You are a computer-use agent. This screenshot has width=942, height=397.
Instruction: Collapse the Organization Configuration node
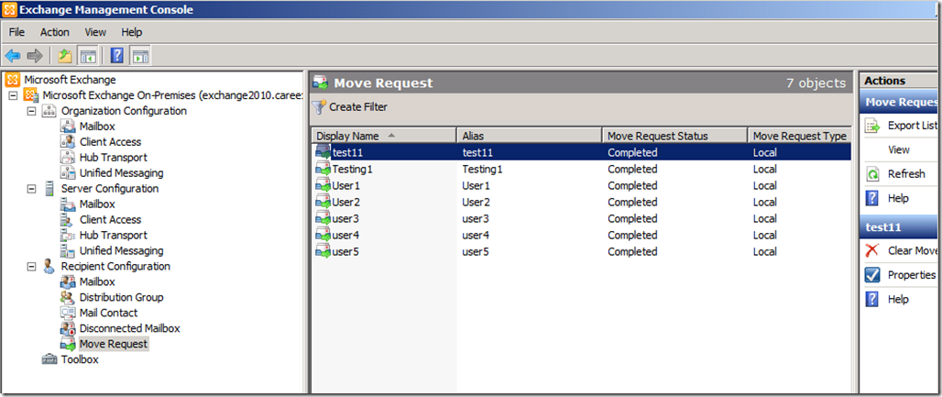[31, 111]
